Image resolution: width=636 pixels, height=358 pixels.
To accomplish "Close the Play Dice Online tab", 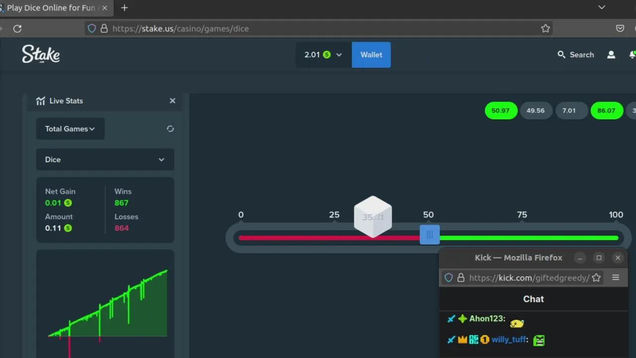I will pos(104,8).
